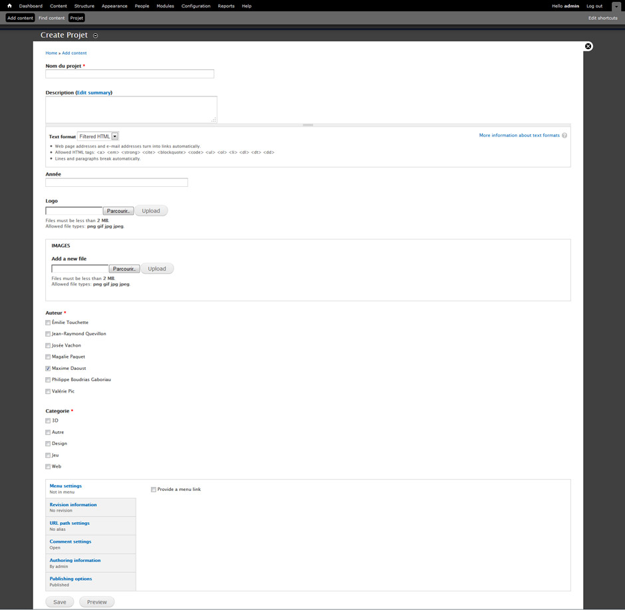
Task: Click the Images file path field
Action: (80, 269)
